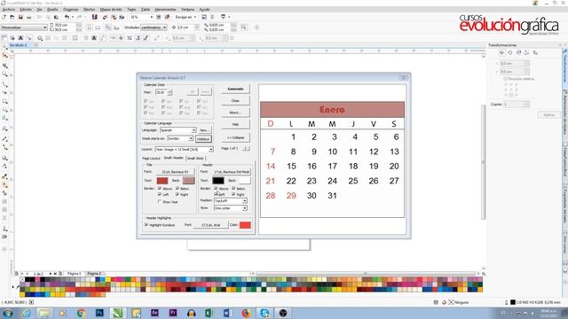Click the Import icon in standard toolbar

(105, 17)
